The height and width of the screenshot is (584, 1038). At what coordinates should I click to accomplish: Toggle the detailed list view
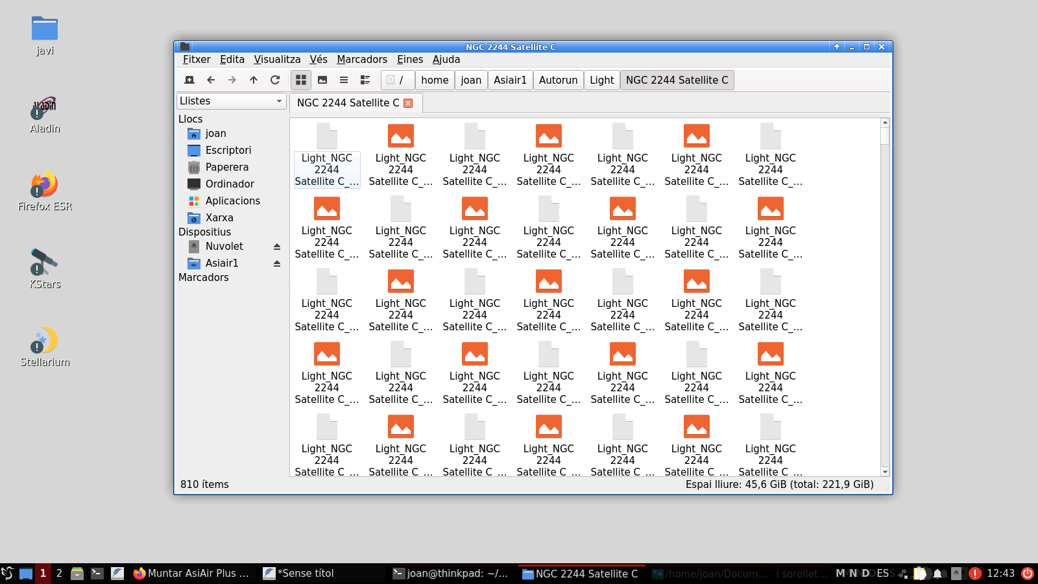tap(365, 80)
